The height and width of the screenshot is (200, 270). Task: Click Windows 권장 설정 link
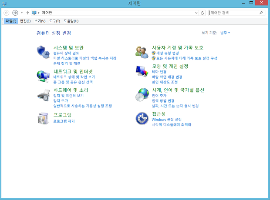click(x=166, y=119)
